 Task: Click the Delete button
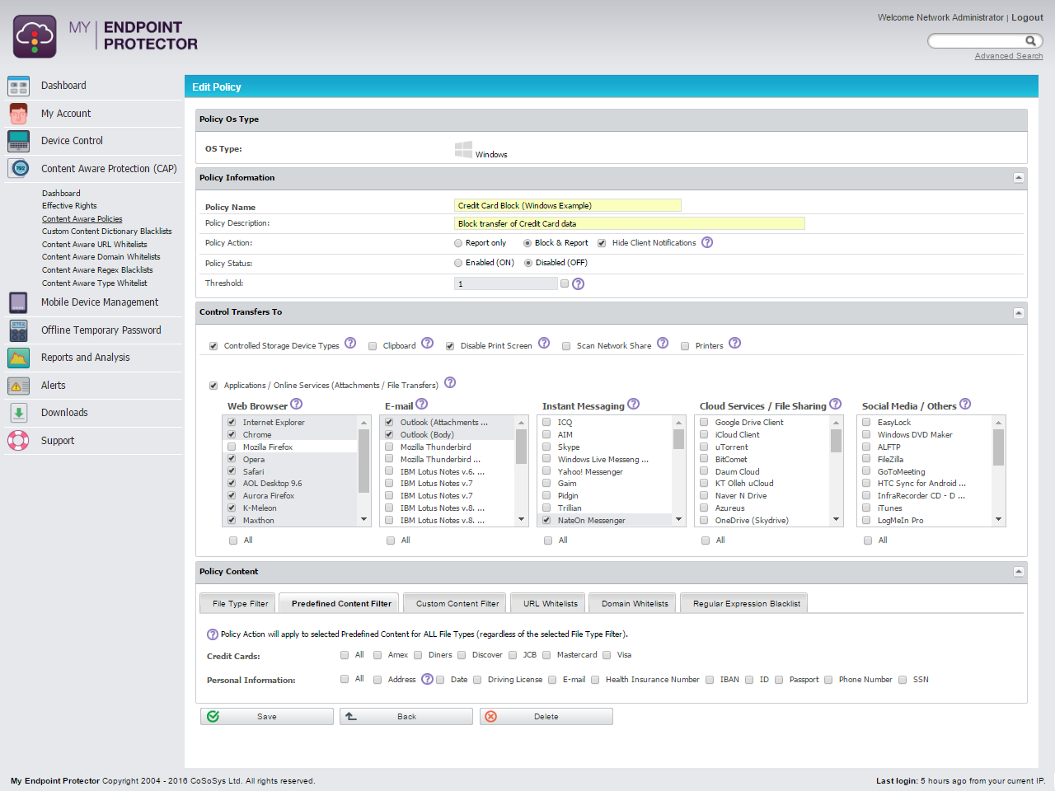[546, 717]
